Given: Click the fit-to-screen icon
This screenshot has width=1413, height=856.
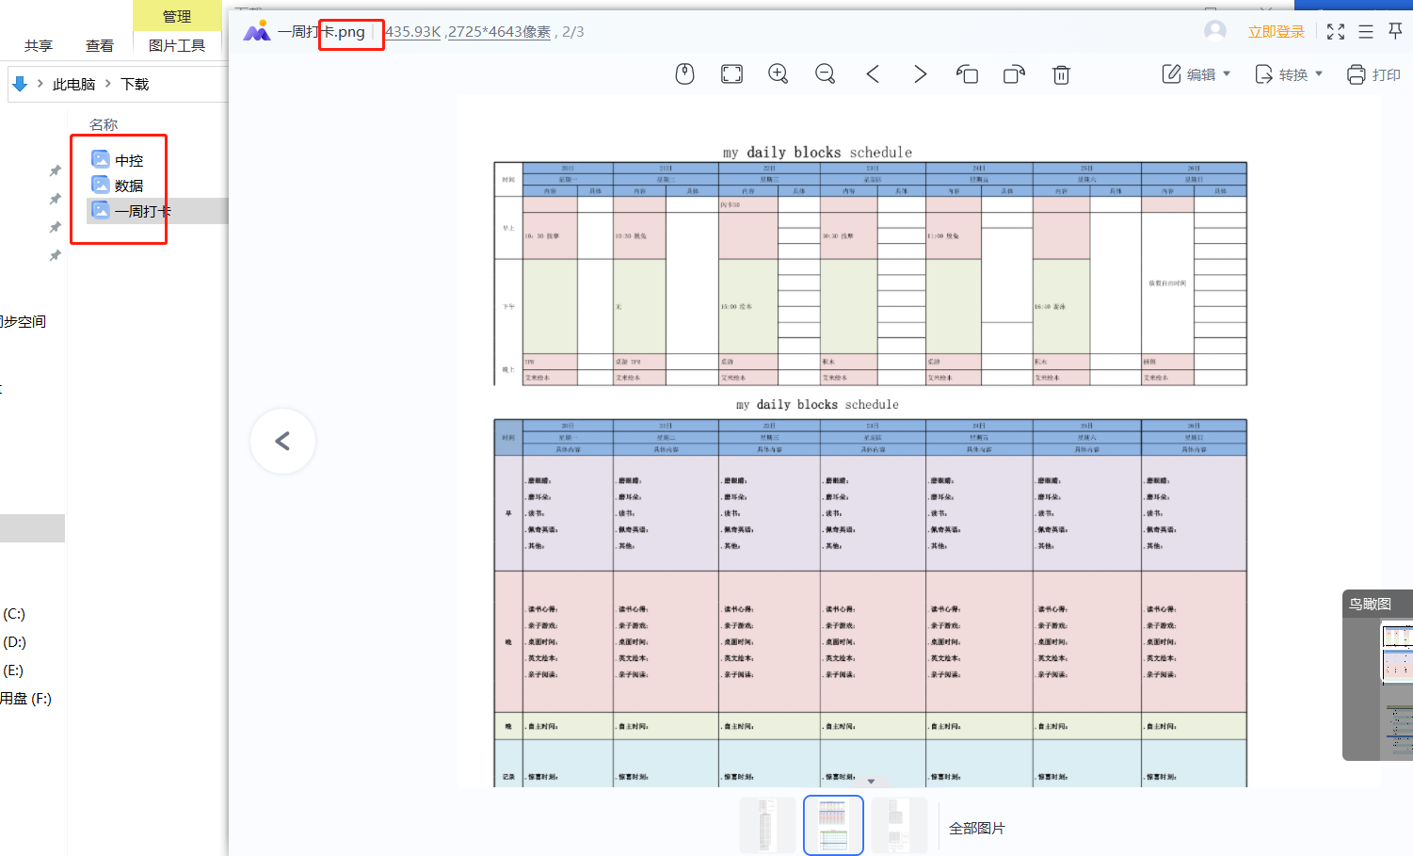Looking at the screenshot, I should [731, 73].
